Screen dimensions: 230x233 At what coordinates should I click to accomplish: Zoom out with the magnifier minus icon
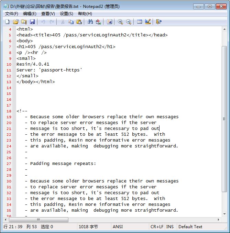129,22
